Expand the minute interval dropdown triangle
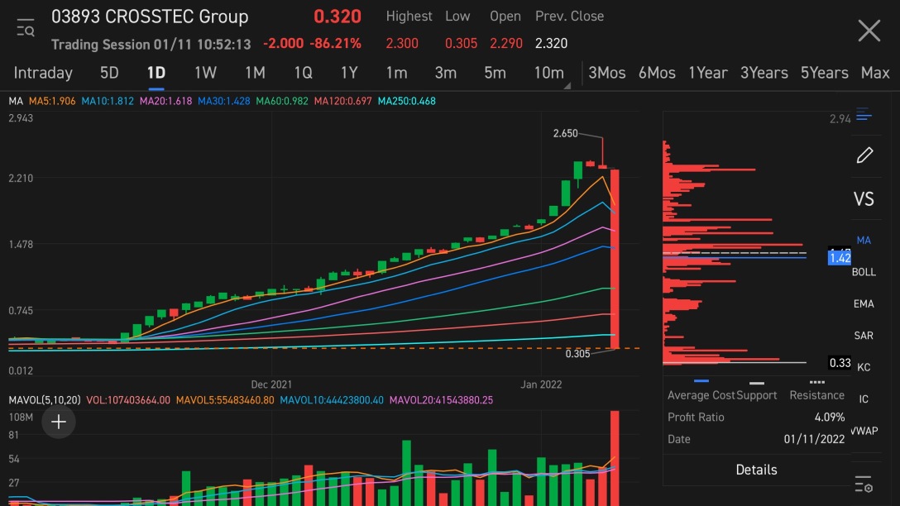 click(567, 85)
